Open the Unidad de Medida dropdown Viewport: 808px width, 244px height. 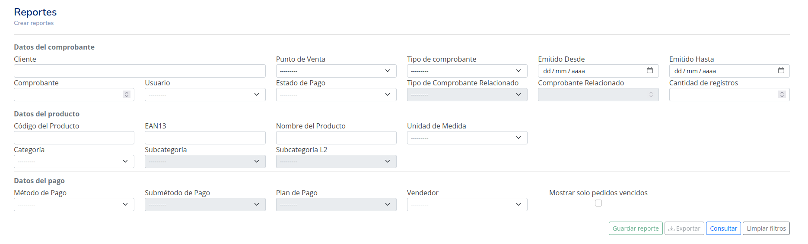tap(467, 138)
